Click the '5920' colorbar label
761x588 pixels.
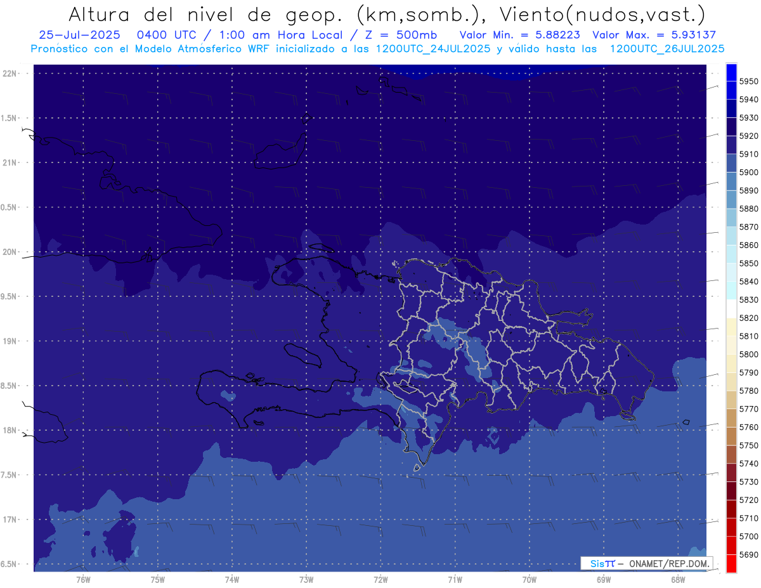tap(749, 136)
